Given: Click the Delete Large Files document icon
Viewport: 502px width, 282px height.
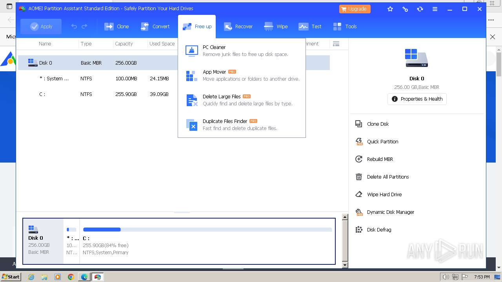Looking at the screenshot, I should tap(192, 100).
